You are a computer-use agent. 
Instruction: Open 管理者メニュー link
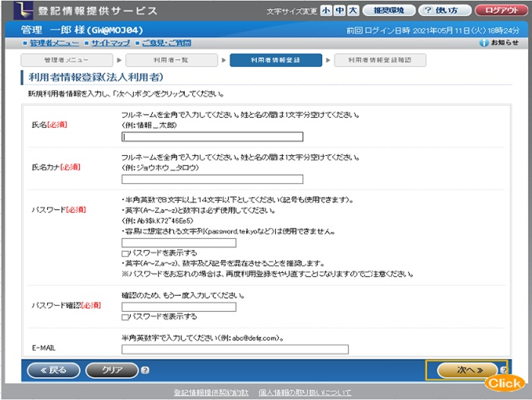tap(54, 43)
